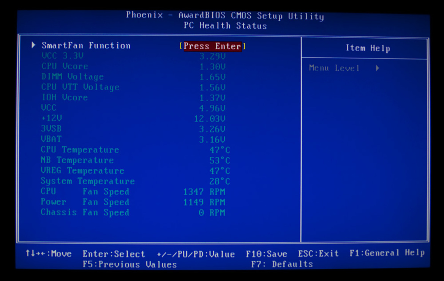
Task: Click the +12V label
Action: coord(52,118)
